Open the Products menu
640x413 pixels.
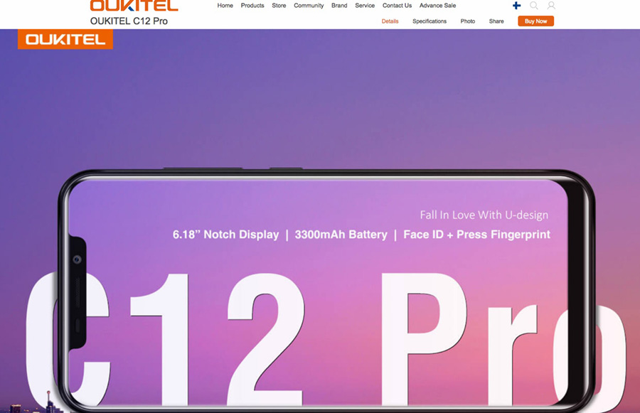pos(252,6)
